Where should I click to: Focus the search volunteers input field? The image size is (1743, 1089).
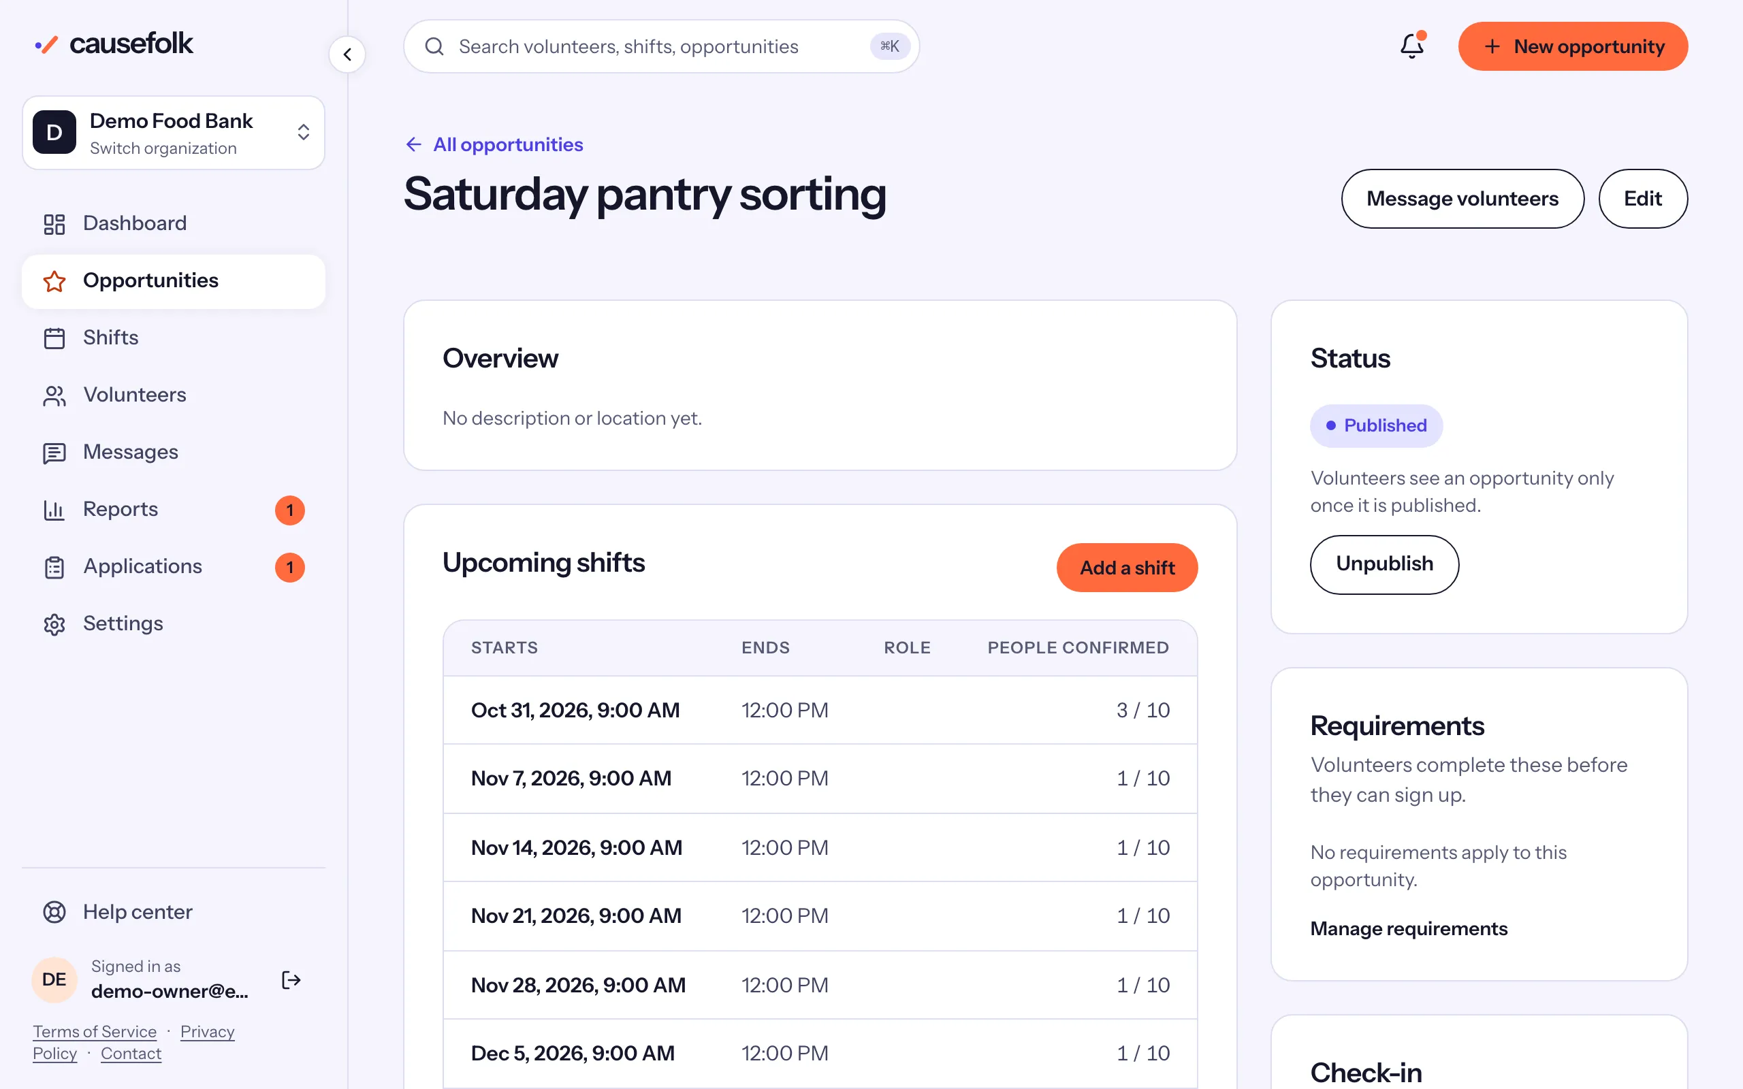661,47
